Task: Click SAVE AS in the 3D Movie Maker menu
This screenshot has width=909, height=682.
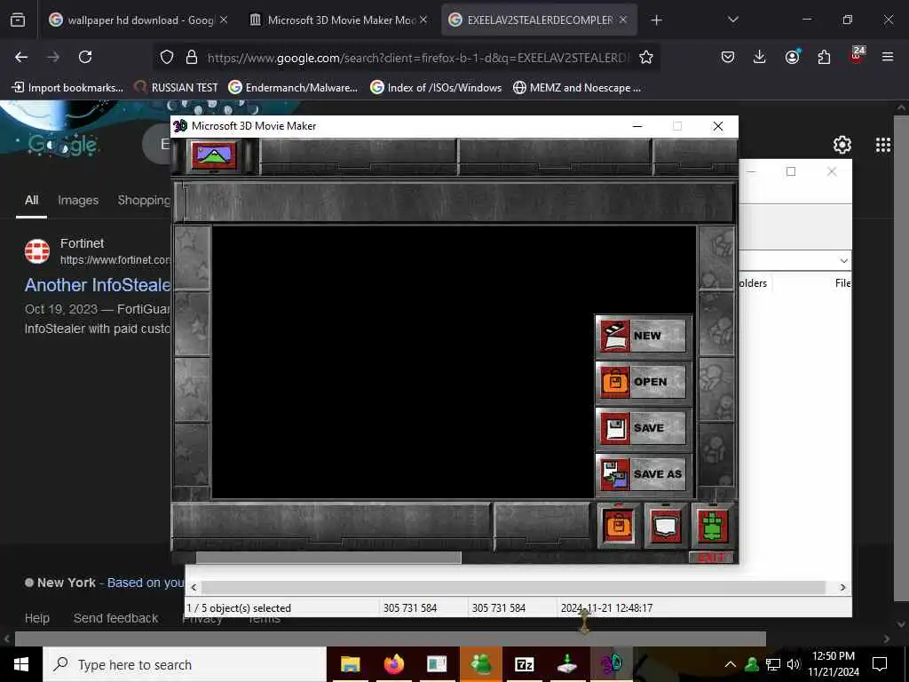Action: click(644, 474)
